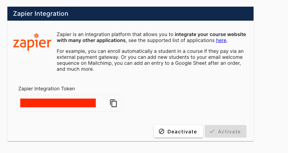Click the Zapier logo

pos(32,43)
